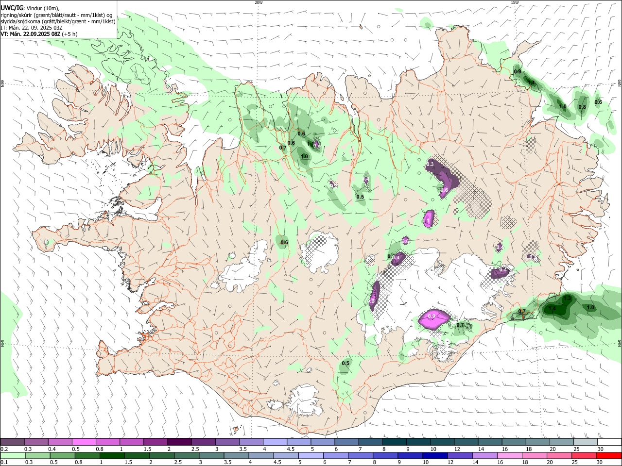Select the dark teal 9–10 snow swatch
Image resolution: width=622 pixels, height=466 pixels.
(x=418, y=442)
